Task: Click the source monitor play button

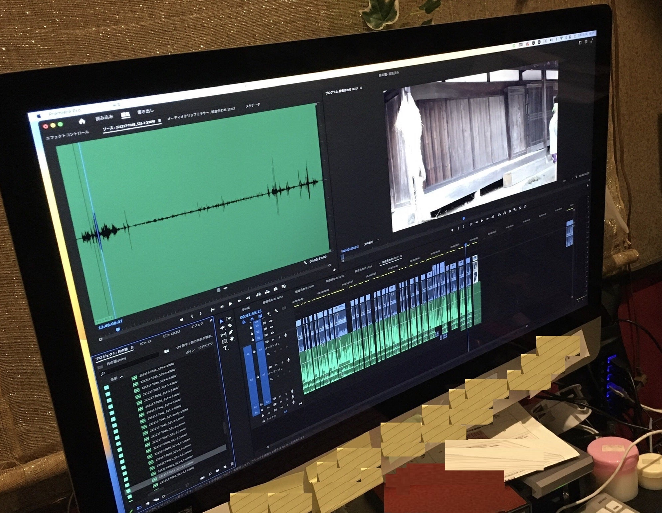Action: (230, 304)
